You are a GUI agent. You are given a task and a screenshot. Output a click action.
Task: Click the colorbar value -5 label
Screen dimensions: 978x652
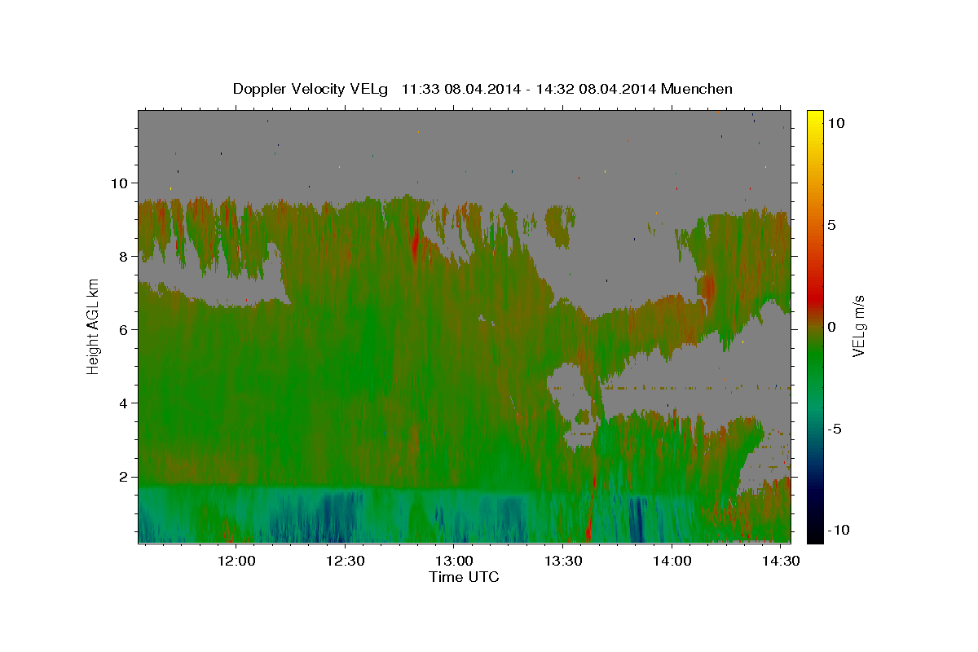click(835, 429)
